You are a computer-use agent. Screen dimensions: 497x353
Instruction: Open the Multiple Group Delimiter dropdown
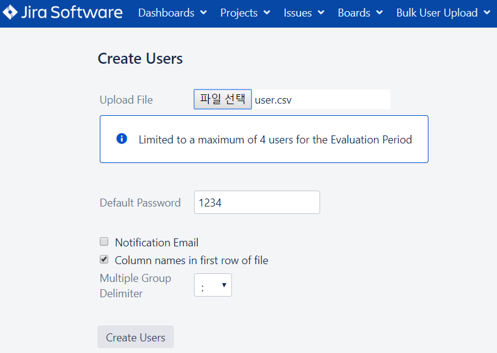(213, 285)
